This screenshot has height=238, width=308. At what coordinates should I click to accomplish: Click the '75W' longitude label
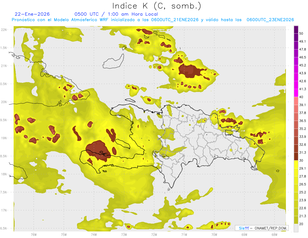pos(64,234)
